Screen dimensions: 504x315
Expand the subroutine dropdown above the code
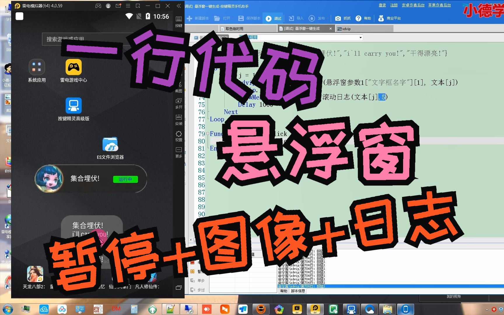(x=360, y=38)
